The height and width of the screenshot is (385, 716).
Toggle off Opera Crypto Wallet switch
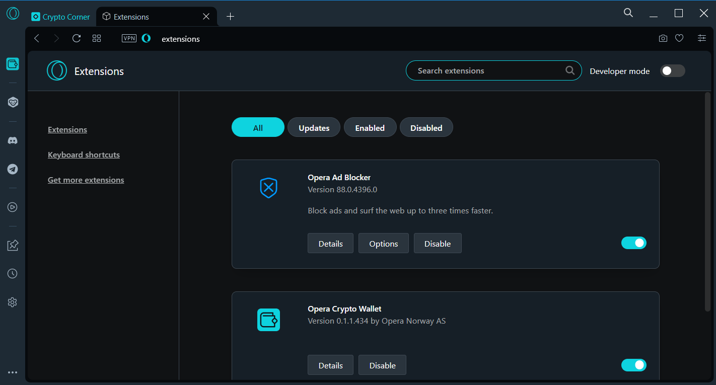pos(634,365)
